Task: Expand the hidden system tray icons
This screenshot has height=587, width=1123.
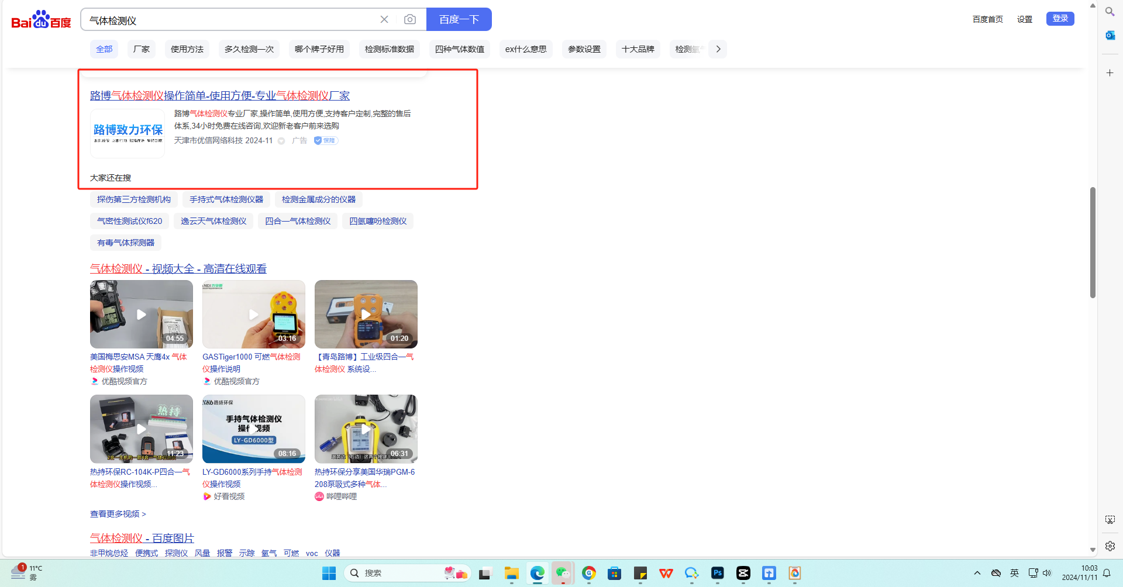Action: [977, 573]
